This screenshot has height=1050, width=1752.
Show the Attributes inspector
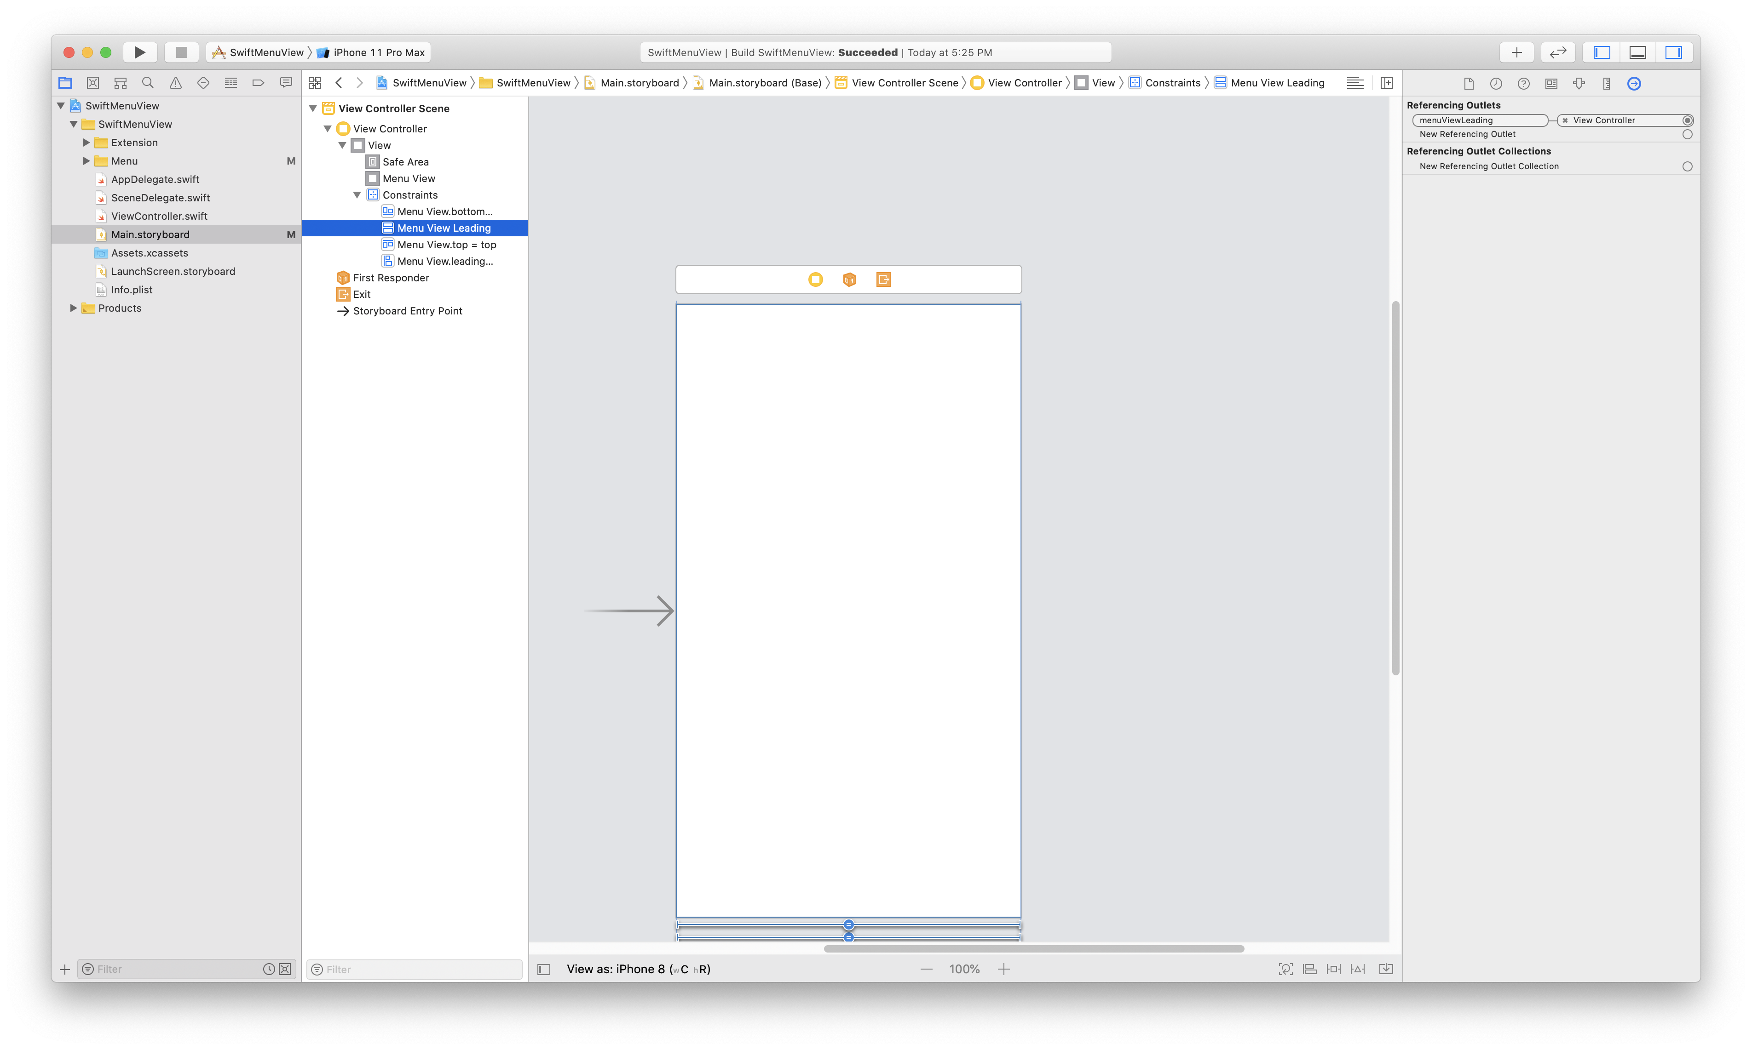coord(1579,84)
